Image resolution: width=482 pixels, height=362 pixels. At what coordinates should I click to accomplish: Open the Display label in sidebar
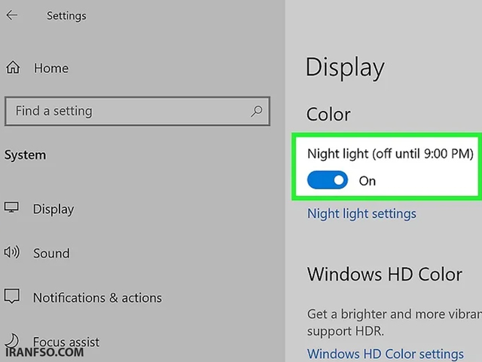tap(53, 210)
